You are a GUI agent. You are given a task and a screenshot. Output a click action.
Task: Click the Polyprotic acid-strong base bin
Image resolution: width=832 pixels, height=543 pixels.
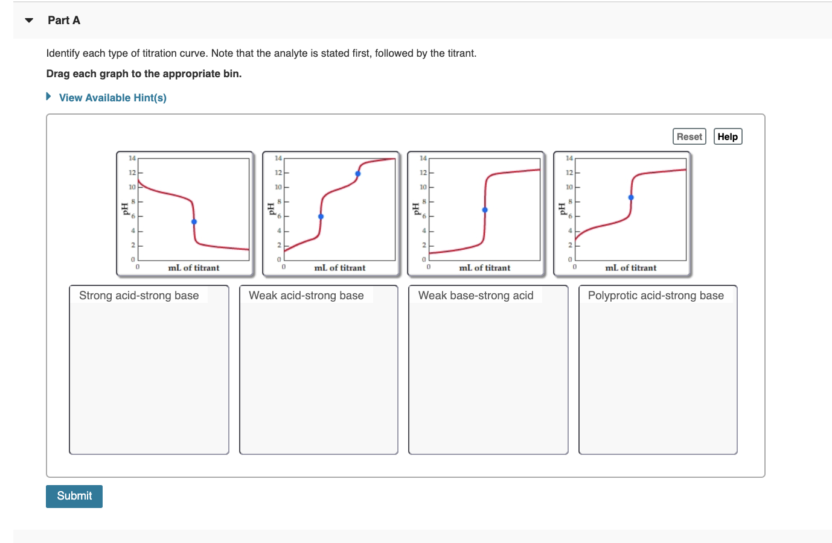pos(658,369)
